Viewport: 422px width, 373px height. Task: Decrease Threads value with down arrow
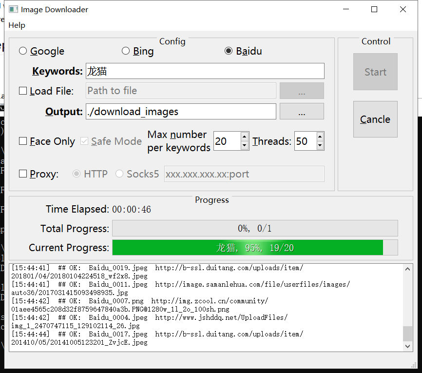coord(320,145)
